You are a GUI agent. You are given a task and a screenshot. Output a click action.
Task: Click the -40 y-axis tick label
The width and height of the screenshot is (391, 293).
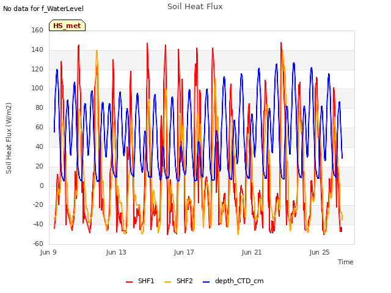pos(38,224)
